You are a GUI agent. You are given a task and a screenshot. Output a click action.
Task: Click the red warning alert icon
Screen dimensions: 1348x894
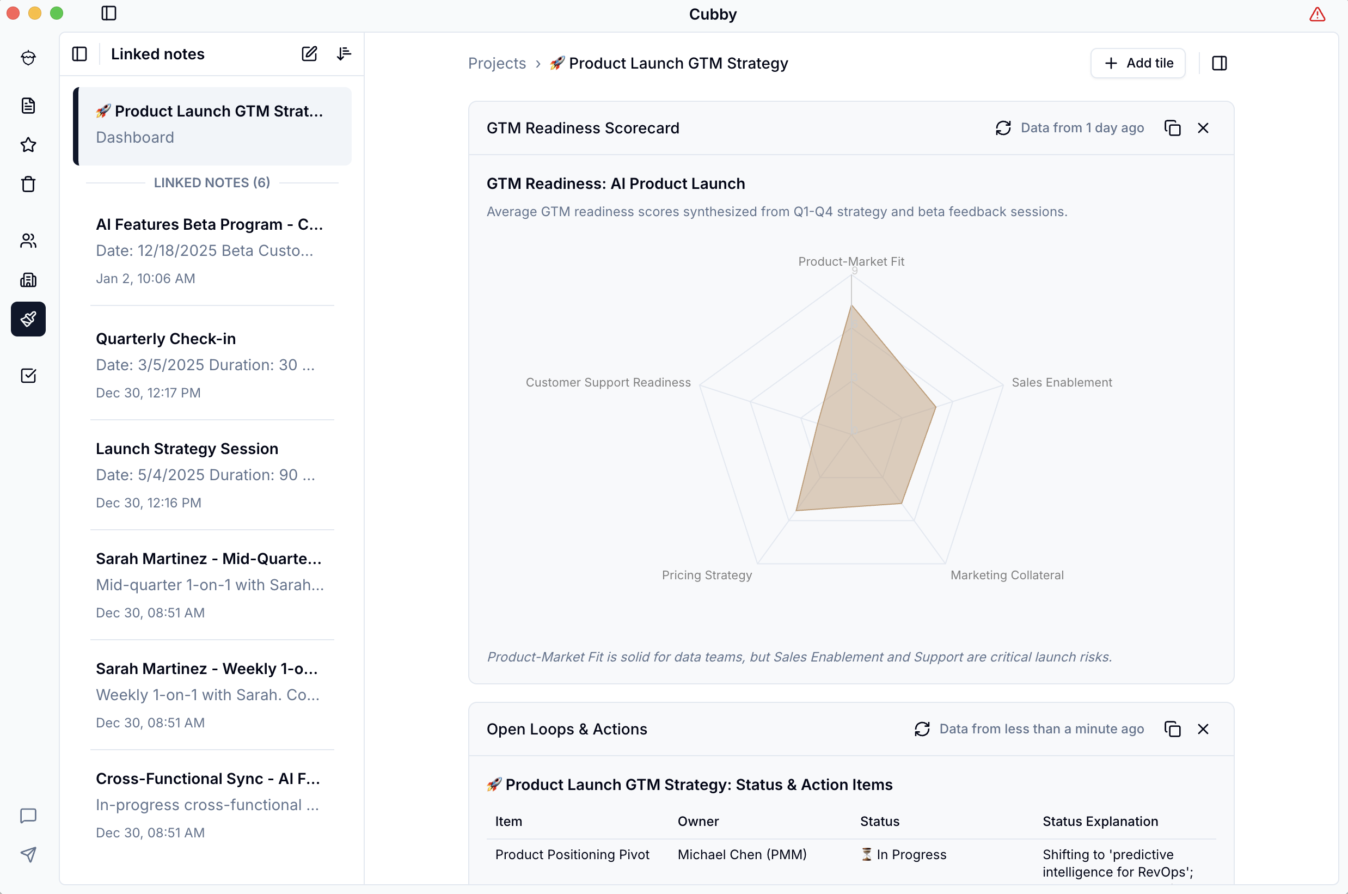coord(1316,14)
